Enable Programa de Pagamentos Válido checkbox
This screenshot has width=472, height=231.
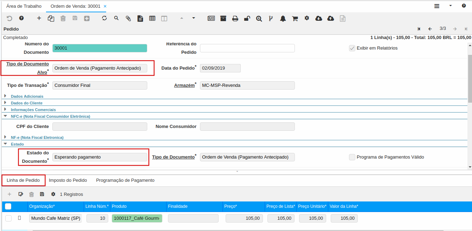[x=352, y=157]
